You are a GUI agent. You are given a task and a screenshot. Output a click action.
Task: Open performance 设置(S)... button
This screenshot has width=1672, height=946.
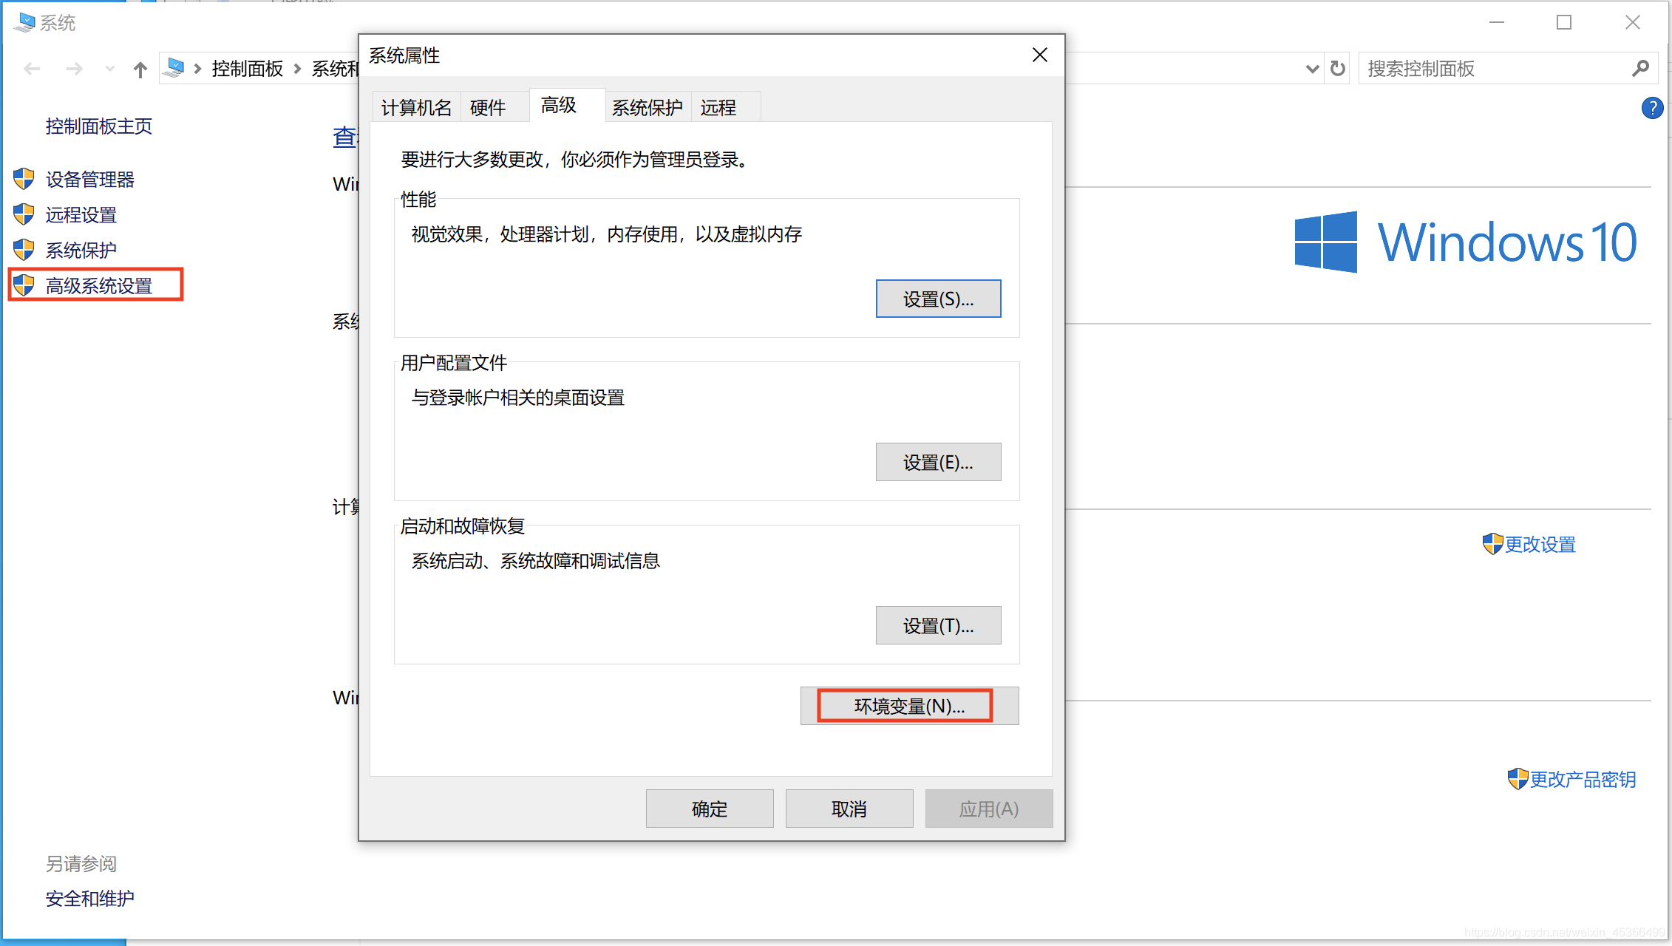(939, 299)
